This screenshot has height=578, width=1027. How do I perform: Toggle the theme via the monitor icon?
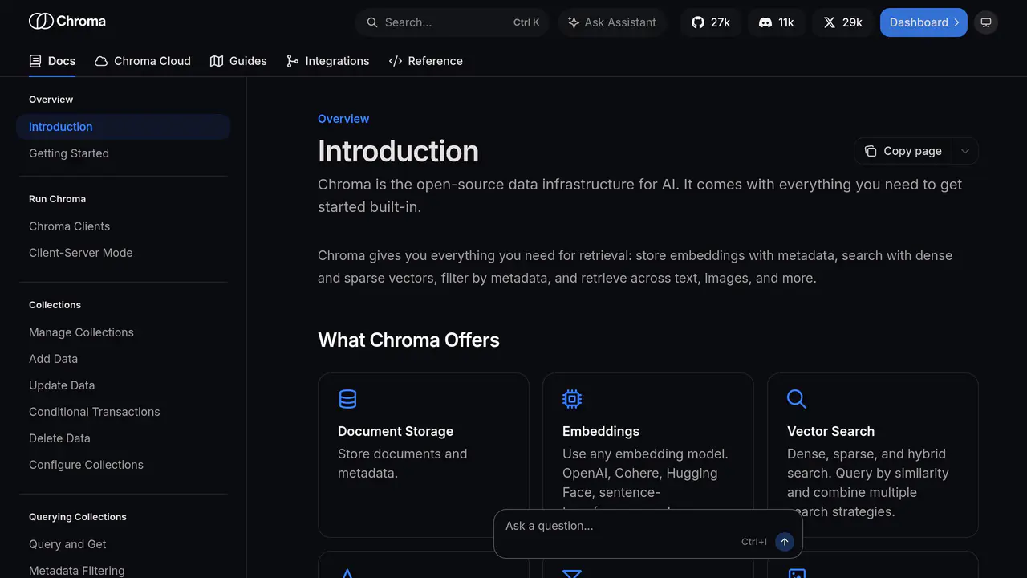point(986,22)
